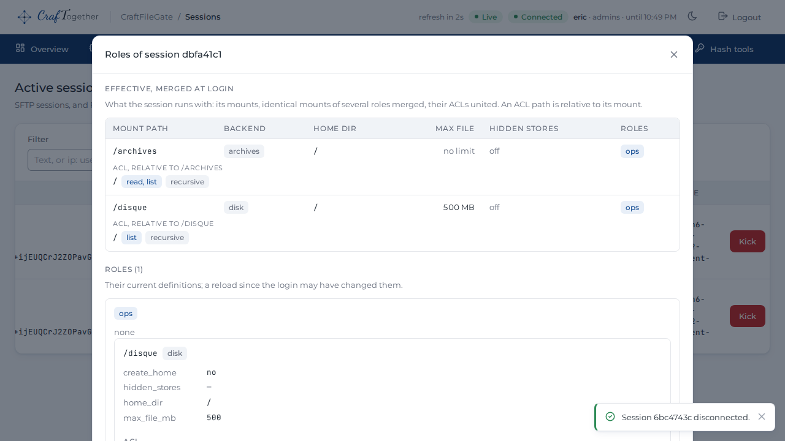This screenshot has height=441, width=785.
Task: Click the archives backend tag
Action: point(244,151)
